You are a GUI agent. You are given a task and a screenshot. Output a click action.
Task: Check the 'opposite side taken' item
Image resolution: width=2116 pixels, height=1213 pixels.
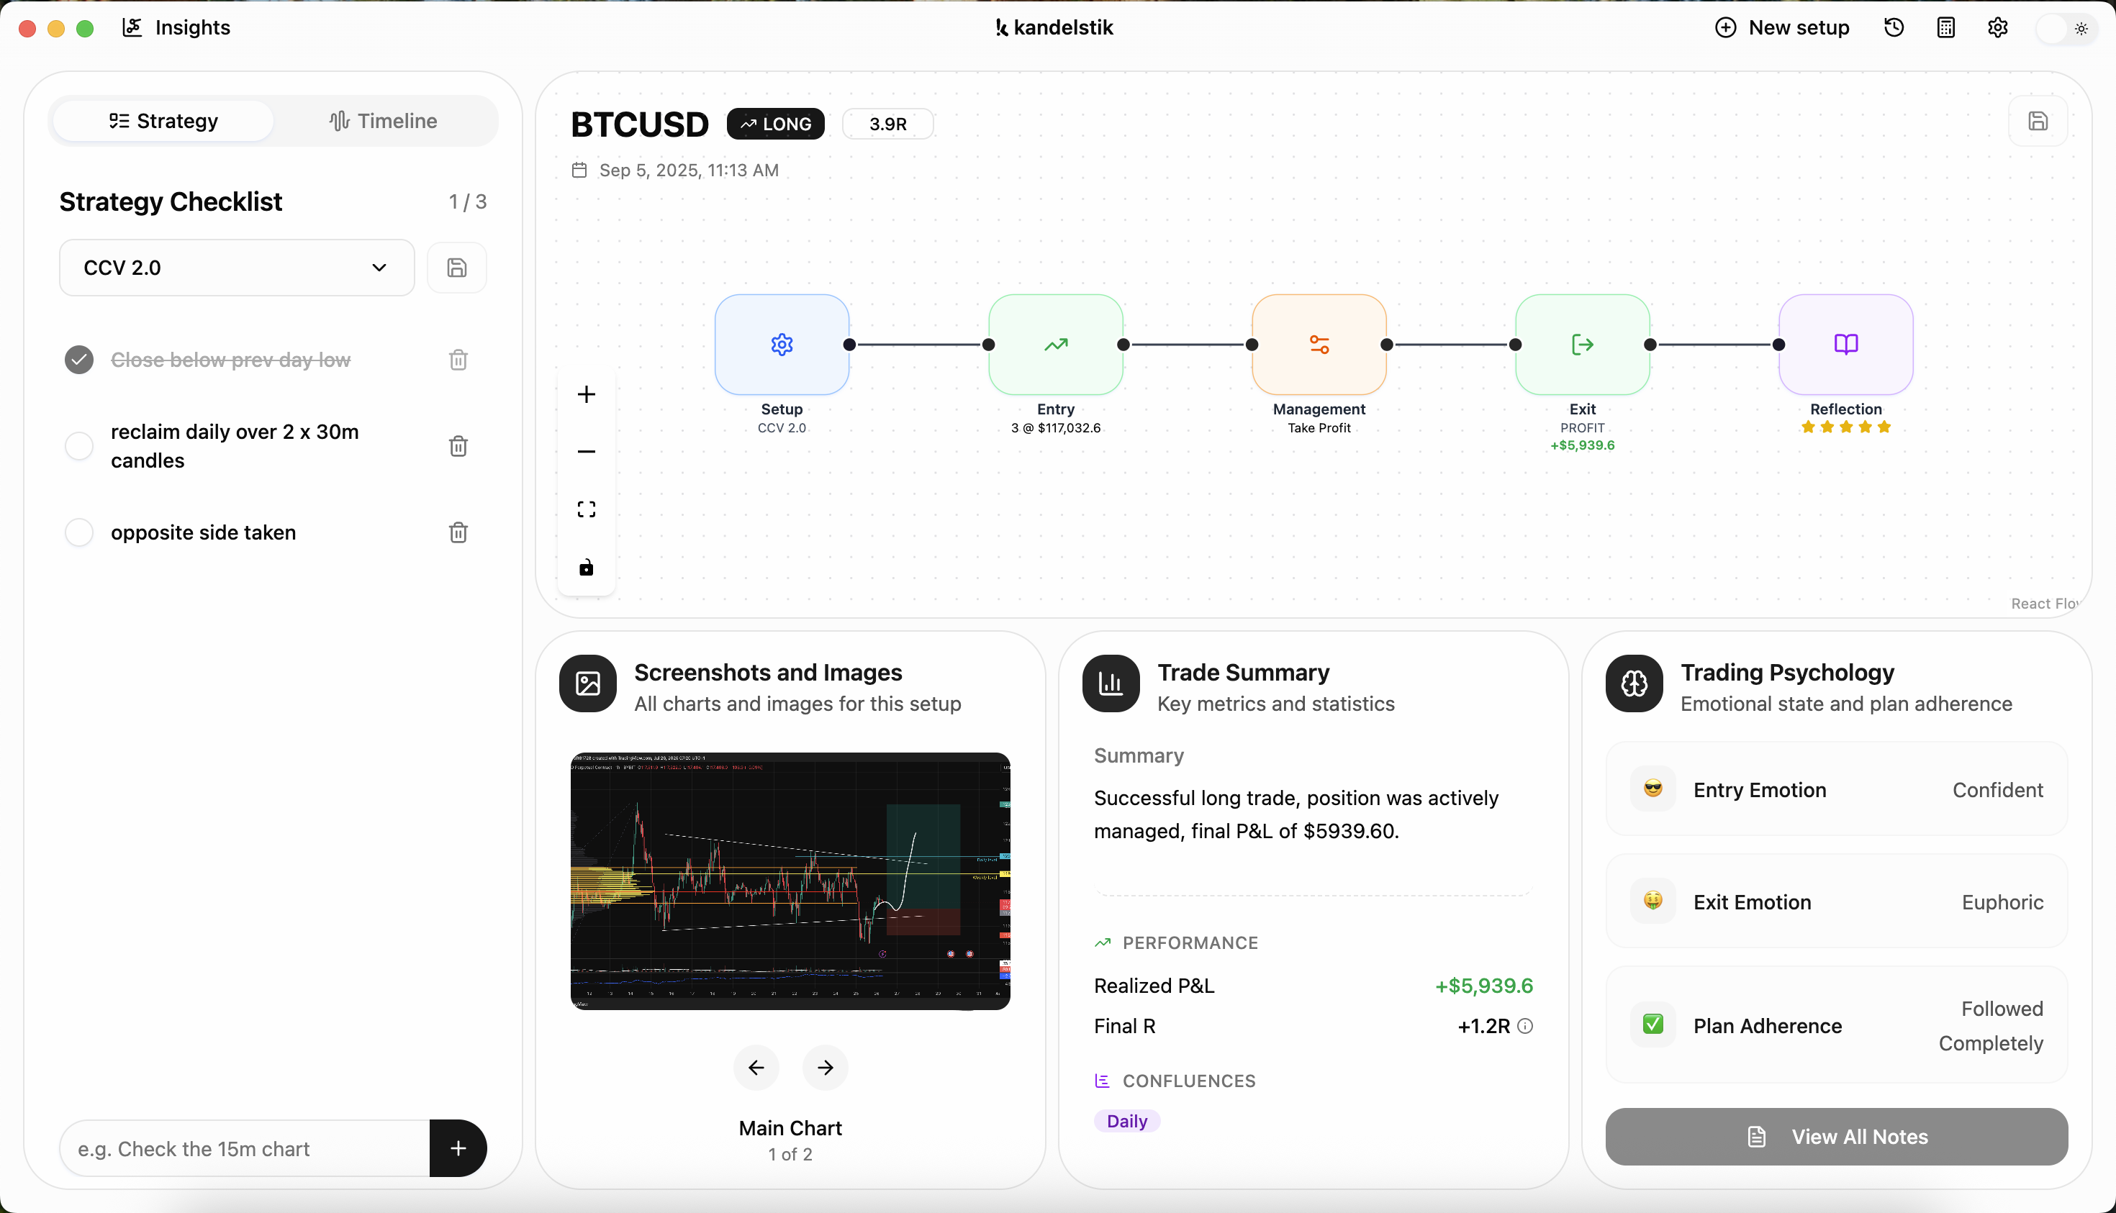[79, 532]
